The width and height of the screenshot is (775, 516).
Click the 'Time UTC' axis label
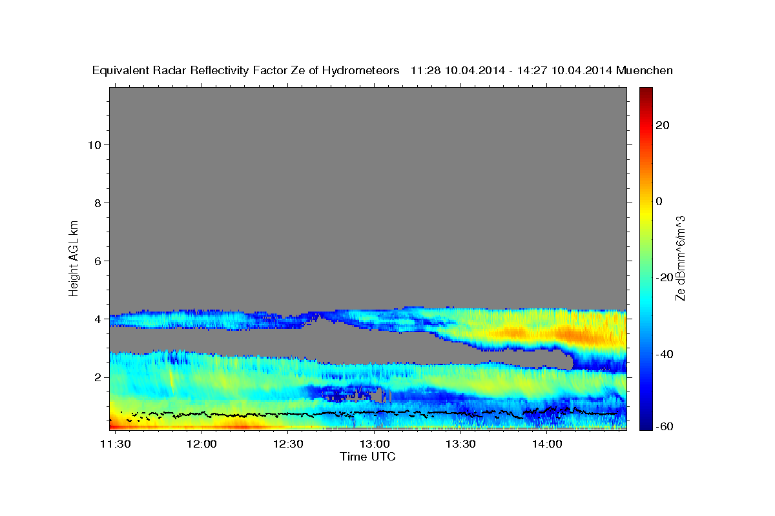(367, 457)
